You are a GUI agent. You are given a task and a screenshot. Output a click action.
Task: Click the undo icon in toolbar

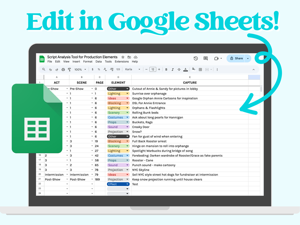[x=50, y=69]
